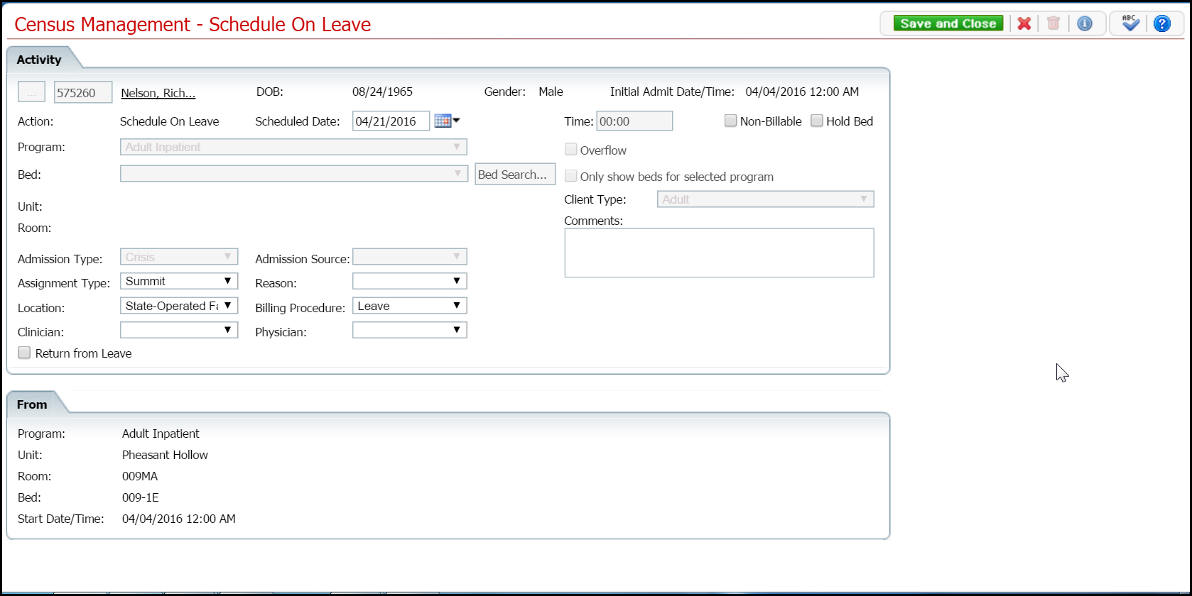The image size is (1192, 596).
Task: Expand the Assignment Type dropdown
Action: click(179, 282)
